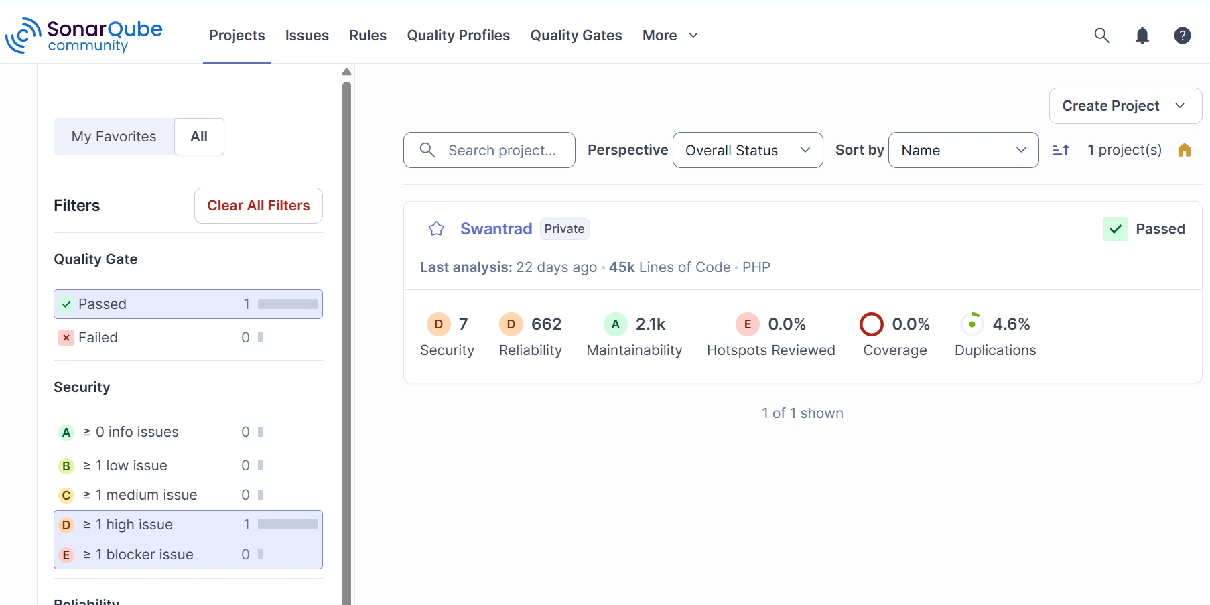Expand the More navigation menu

click(x=669, y=36)
